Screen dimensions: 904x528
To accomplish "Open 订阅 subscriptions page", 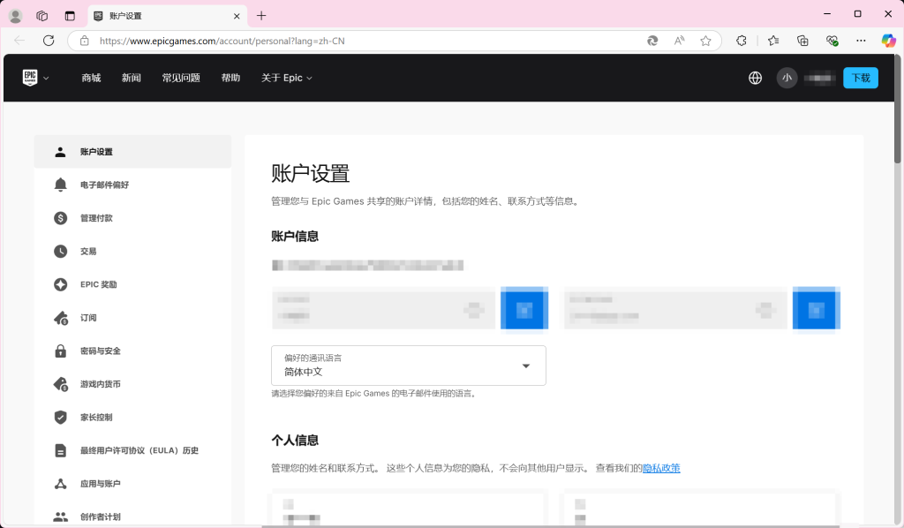I will (x=88, y=318).
